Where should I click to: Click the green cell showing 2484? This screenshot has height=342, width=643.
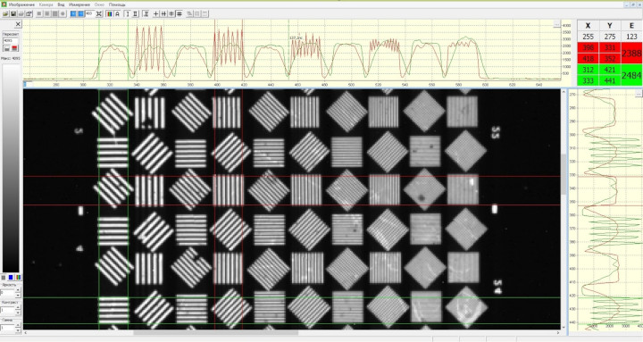click(x=631, y=75)
